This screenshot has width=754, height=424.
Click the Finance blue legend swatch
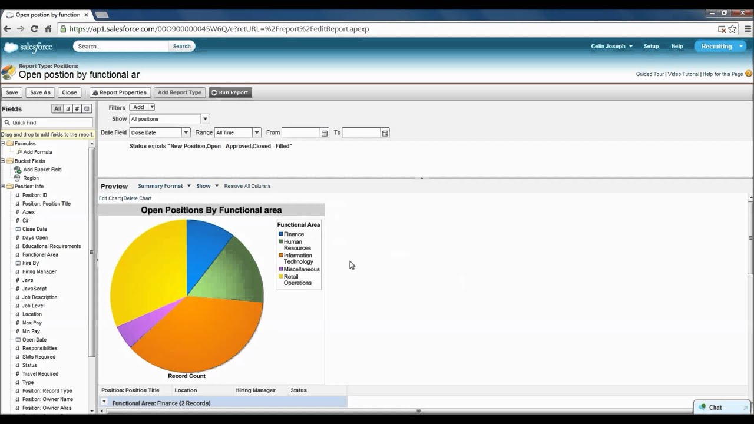point(281,234)
